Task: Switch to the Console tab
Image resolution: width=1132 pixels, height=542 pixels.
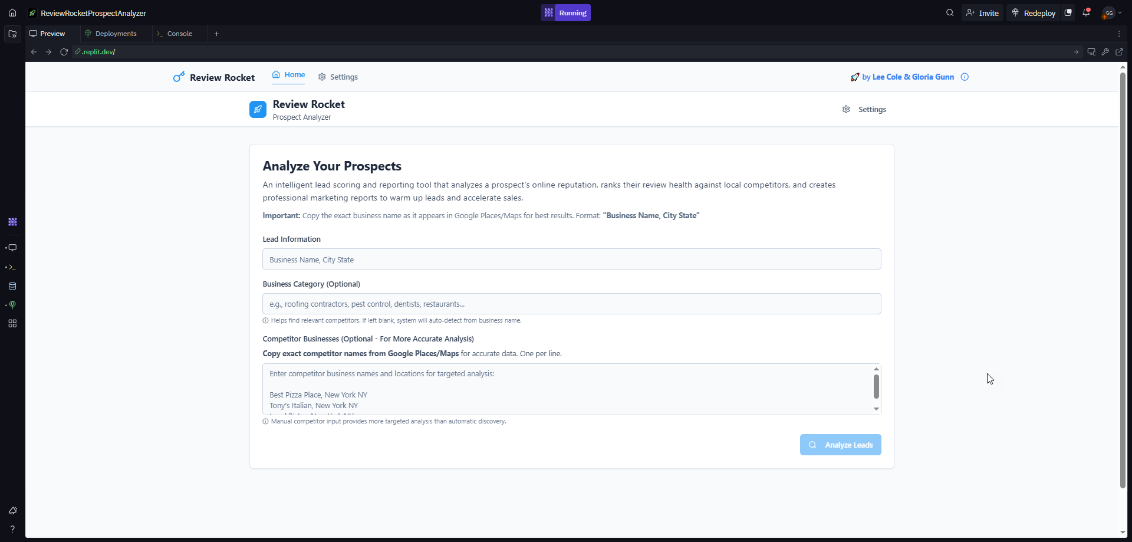Action: [175, 34]
